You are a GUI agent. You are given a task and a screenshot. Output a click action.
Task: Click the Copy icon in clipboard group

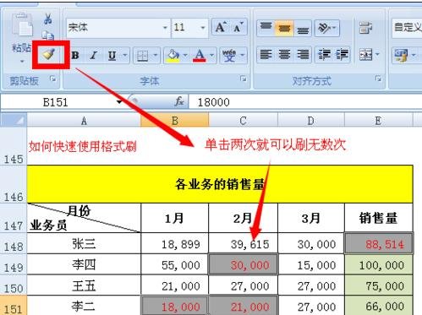coord(48,35)
